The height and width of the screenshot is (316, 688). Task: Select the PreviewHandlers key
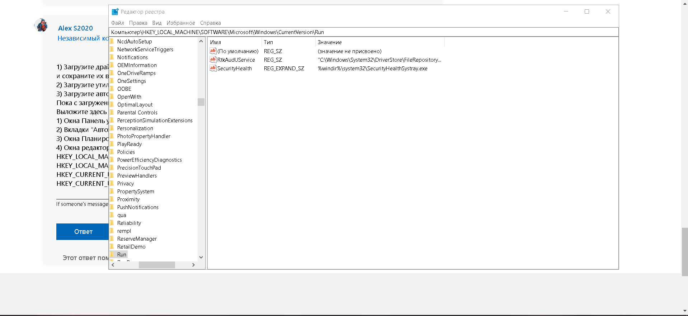tap(137, 176)
